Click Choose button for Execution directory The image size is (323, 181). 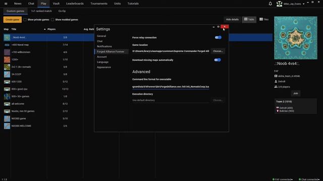point(218,101)
